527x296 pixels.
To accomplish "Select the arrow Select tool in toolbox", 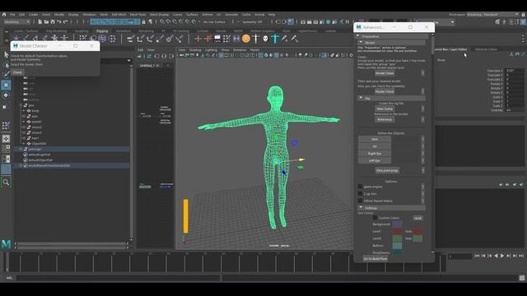I will click(6, 54).
